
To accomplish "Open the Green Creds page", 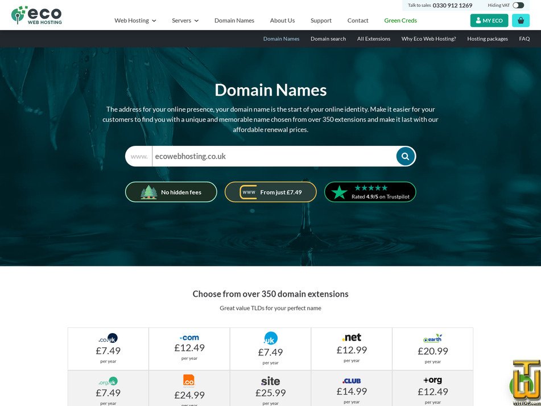I will [400, 20].
